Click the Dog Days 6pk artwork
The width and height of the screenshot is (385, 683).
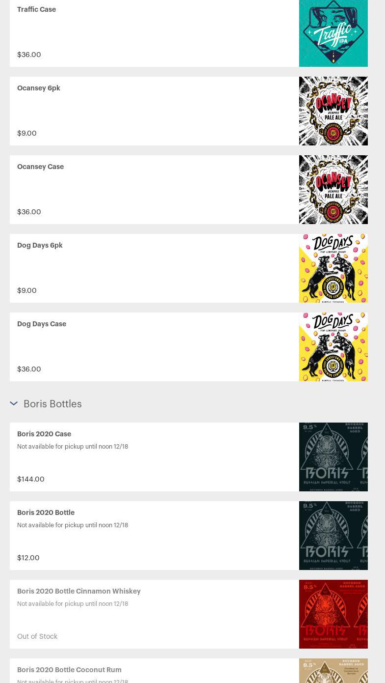point(333,268)
